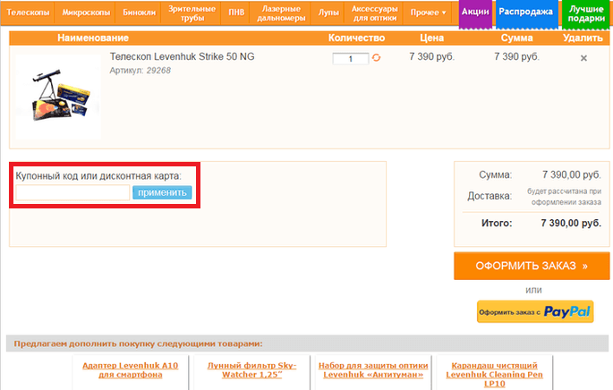
Task: Remove the telescope from cart with X
Action: (x=583, y=58)
